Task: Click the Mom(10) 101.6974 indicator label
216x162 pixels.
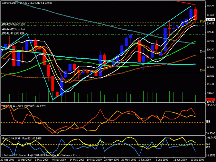Action: 35,106
